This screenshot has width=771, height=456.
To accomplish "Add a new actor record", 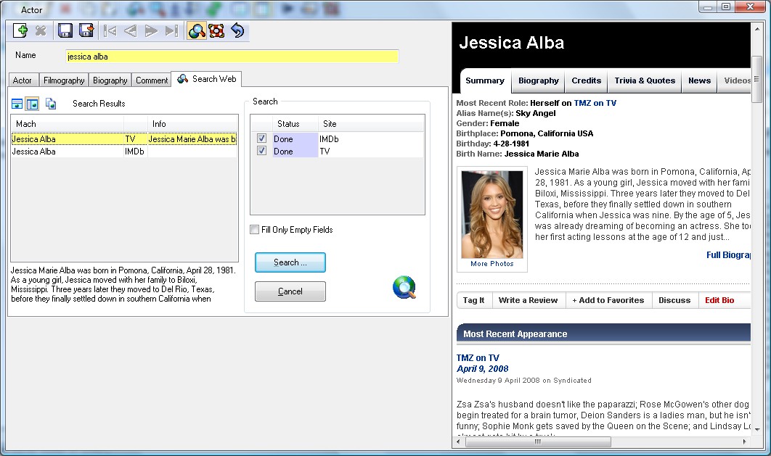I will pos(20,31).
